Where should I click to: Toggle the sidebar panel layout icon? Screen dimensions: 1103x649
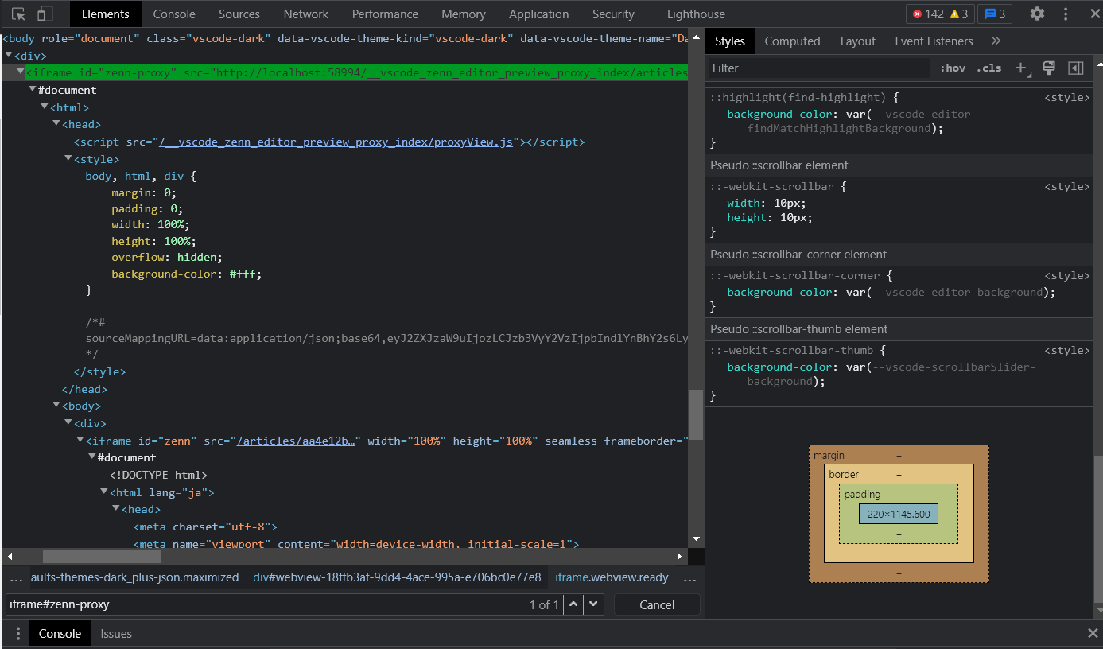tap(1076, 68)
